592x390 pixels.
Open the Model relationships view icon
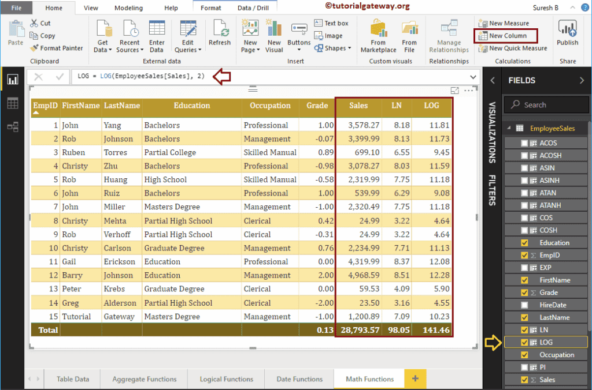(12, 126)
